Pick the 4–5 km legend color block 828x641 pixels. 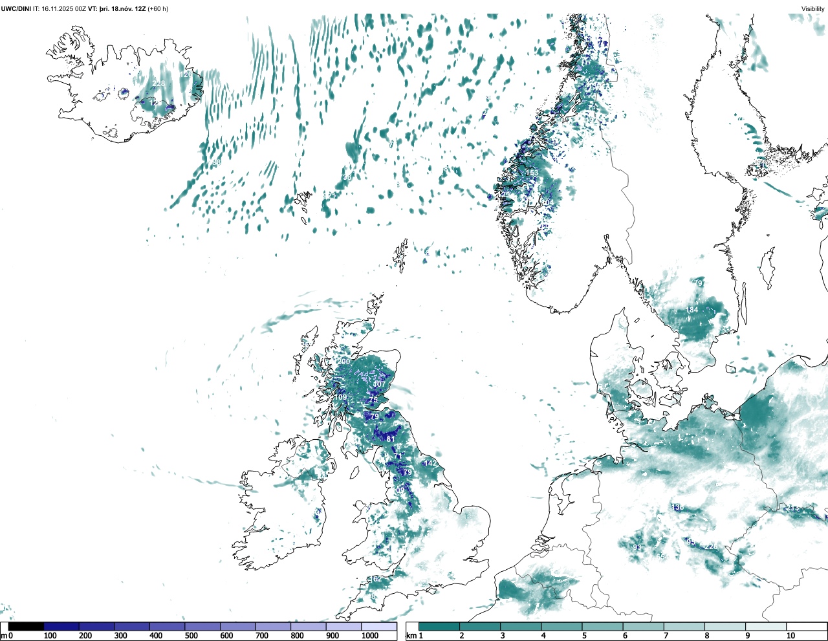(x=561, y=626)
